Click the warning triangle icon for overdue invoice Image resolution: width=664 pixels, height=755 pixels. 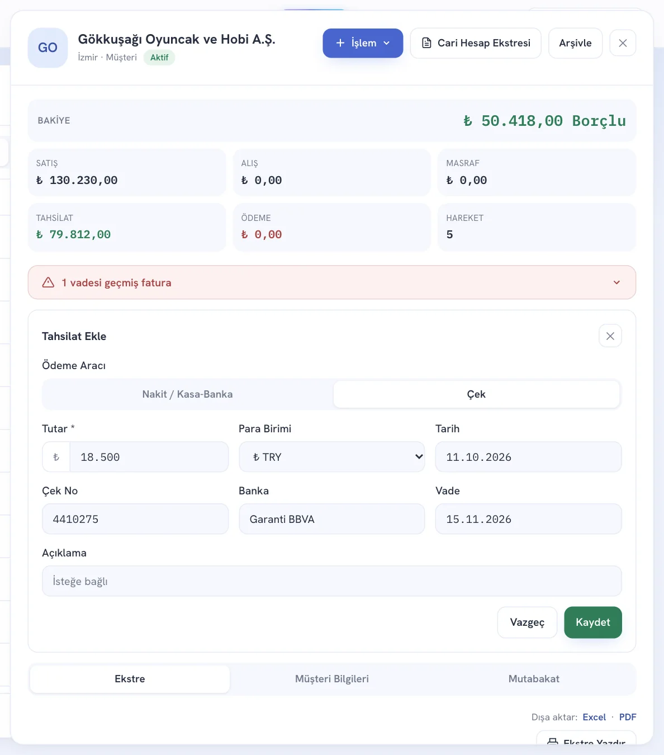(49, 282)
